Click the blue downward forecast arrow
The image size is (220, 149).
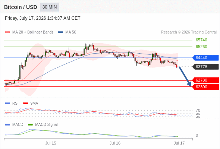pyautogui.click(x=185, y=76)
